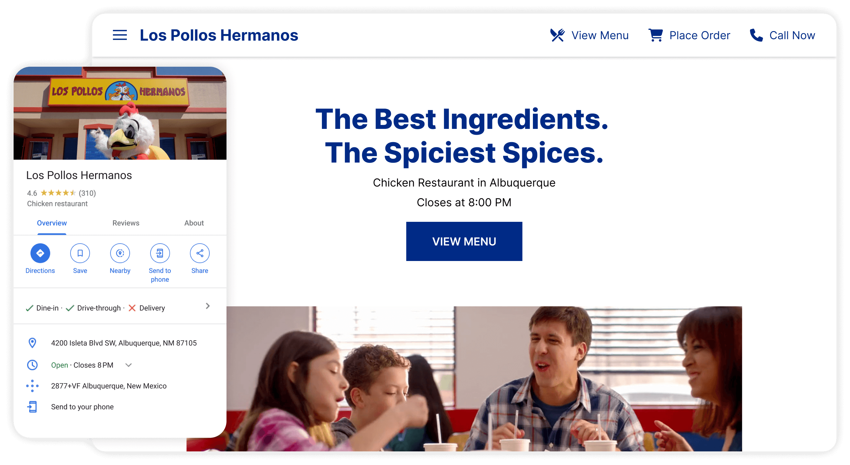Viewport: 850px width, 465px height.
Task: Open the hamburger navigation menu
Action: (x=120, y=35)
